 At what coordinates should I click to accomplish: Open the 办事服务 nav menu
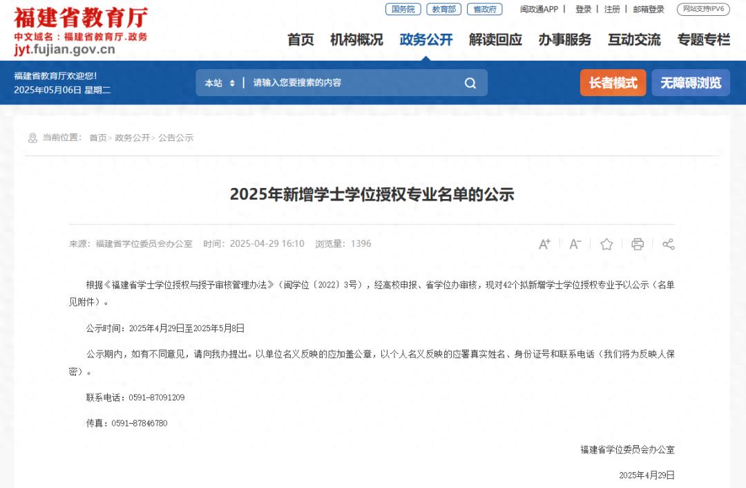coord(565,40)
